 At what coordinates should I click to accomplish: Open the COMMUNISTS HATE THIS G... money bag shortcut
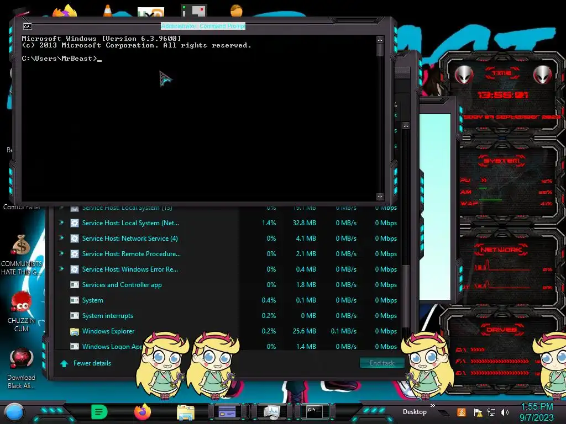[x=22, y=255]
